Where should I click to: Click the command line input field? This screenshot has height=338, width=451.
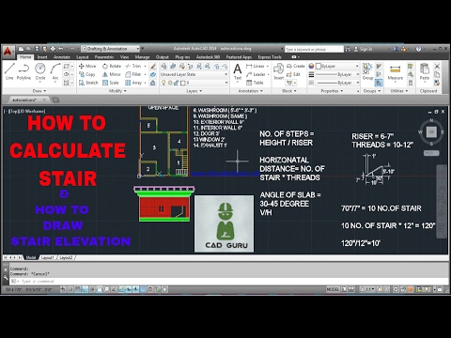(x=228, y=281)
